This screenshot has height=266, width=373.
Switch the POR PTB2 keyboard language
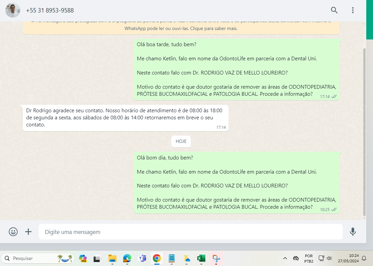[x=309, y=258]
